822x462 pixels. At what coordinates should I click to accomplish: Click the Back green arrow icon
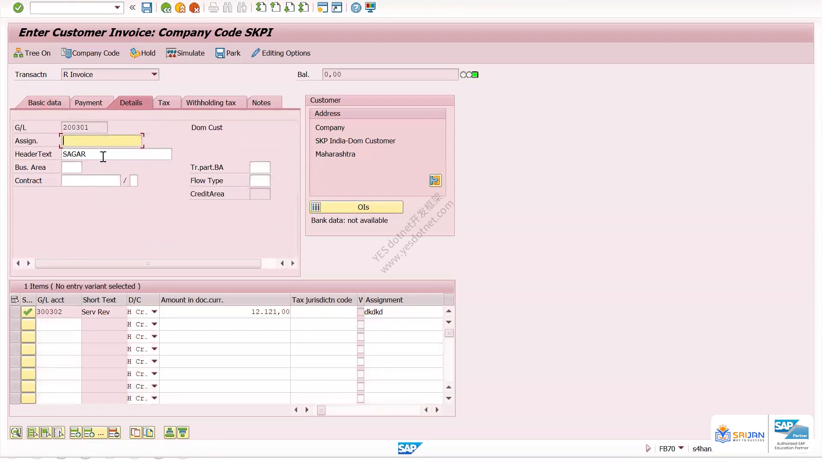coord(166,8)
